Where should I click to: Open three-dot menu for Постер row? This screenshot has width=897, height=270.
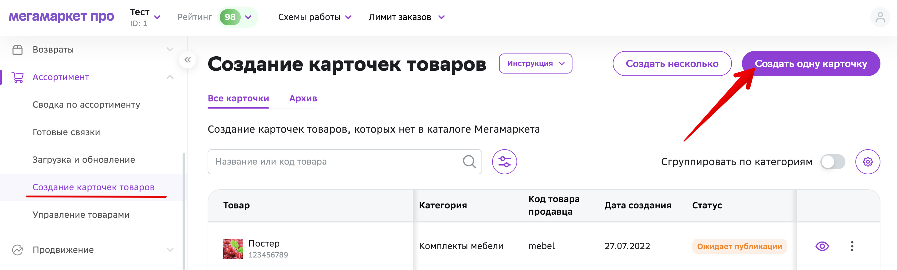(852, 246)
